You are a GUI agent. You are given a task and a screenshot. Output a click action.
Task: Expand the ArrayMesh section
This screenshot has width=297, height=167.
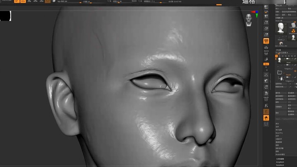pos(280,162)
